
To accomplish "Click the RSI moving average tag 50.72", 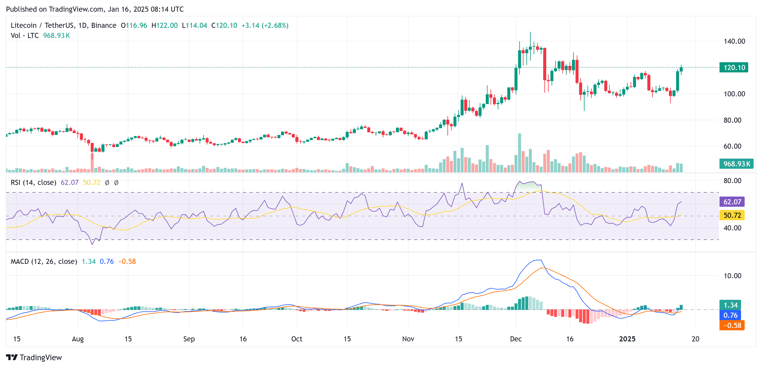I will tap(732, 215).
